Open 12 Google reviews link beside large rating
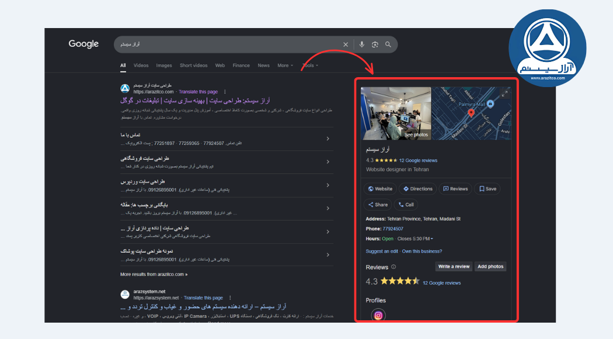Image resolution: width=613 pixels, height=339 pixels. (x=441, y=283)
